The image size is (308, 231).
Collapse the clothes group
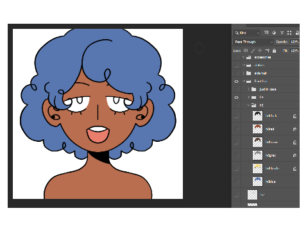tap(243, 65)
